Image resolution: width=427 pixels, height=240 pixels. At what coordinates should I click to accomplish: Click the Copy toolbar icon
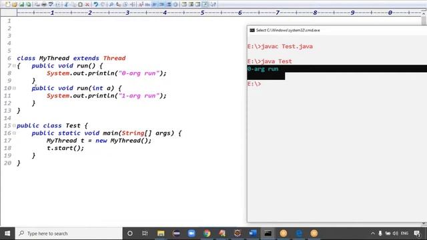(73, 5)
